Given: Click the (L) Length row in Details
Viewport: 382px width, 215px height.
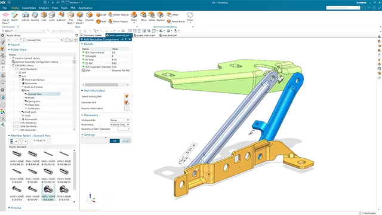Looking at the screenshot, I should pyautogui.click(x=106, y=56).
